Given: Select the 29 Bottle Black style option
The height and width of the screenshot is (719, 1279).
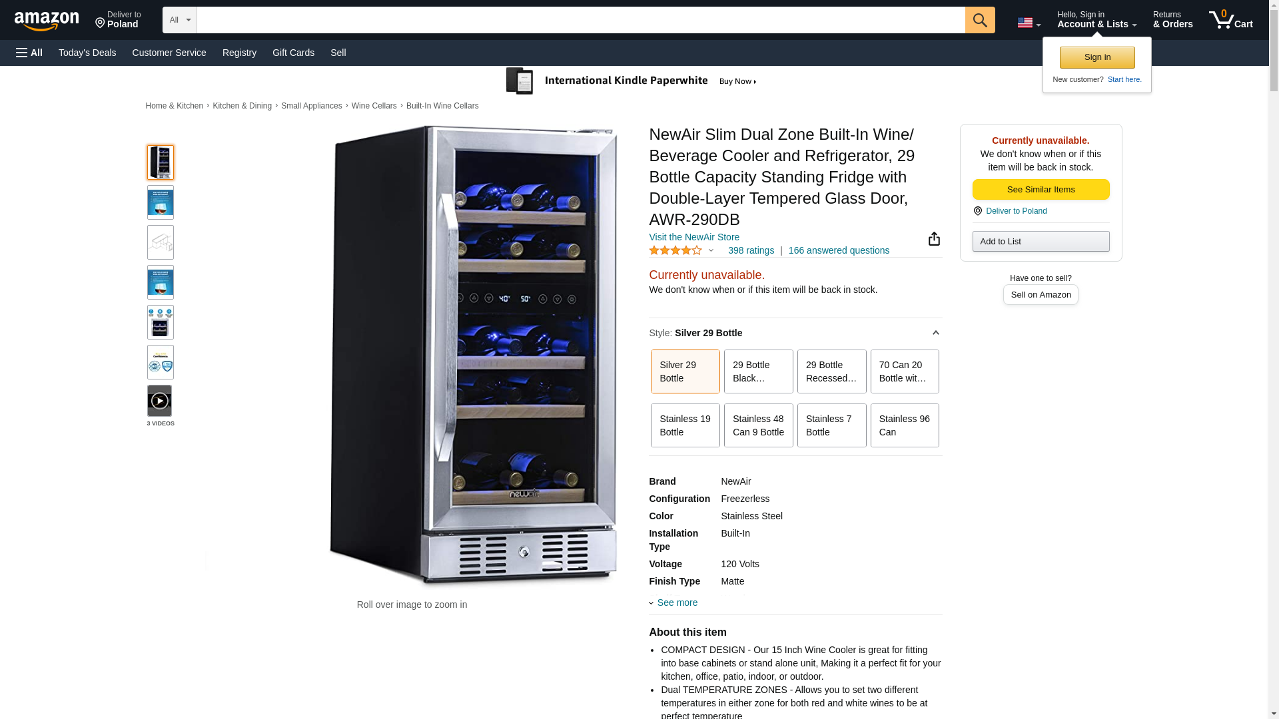Looking at the screenshot, I should pyautogui.click(x=758, y=371).
